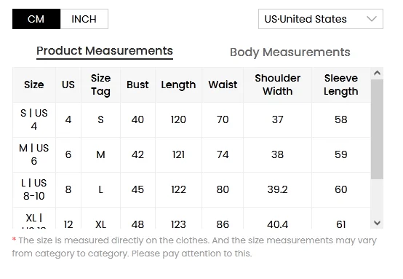
Task: Click the Bust column header
Action: click(x=137, y=85)
